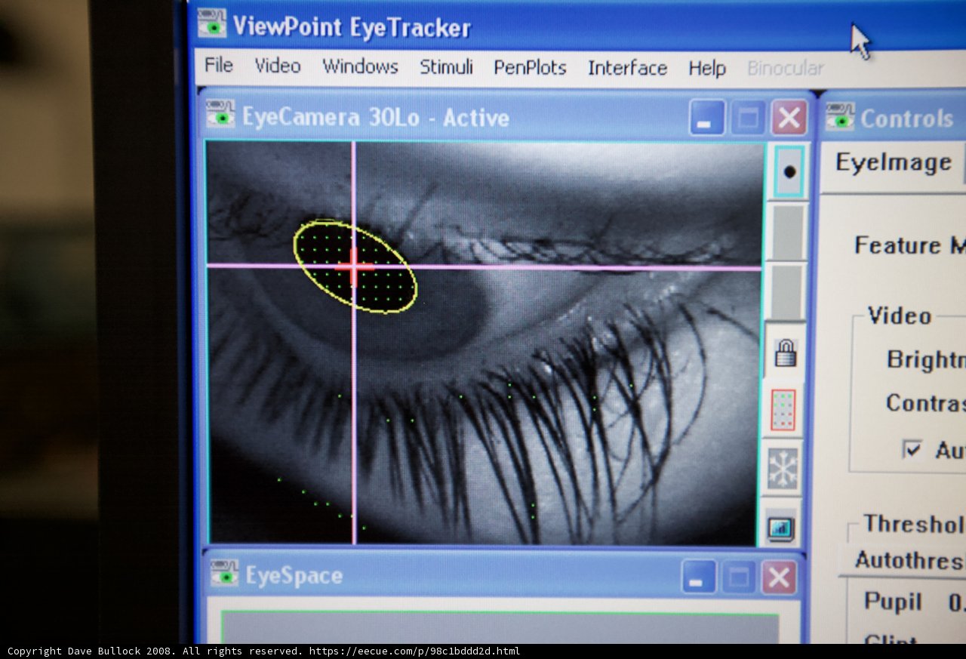
Task: Click the red crosshair at pupil center
Action: click(354, 266)
